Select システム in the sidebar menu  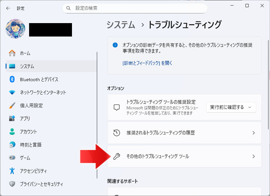point(27,66)
